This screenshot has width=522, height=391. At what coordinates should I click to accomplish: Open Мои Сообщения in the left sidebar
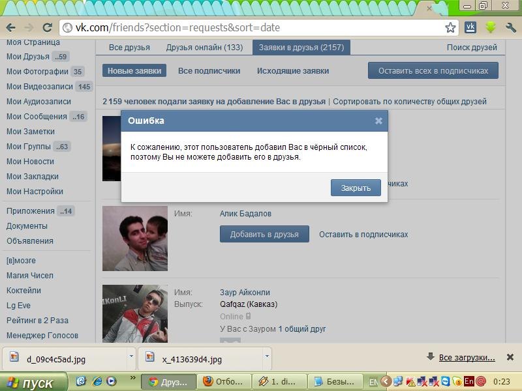[37, 117]
